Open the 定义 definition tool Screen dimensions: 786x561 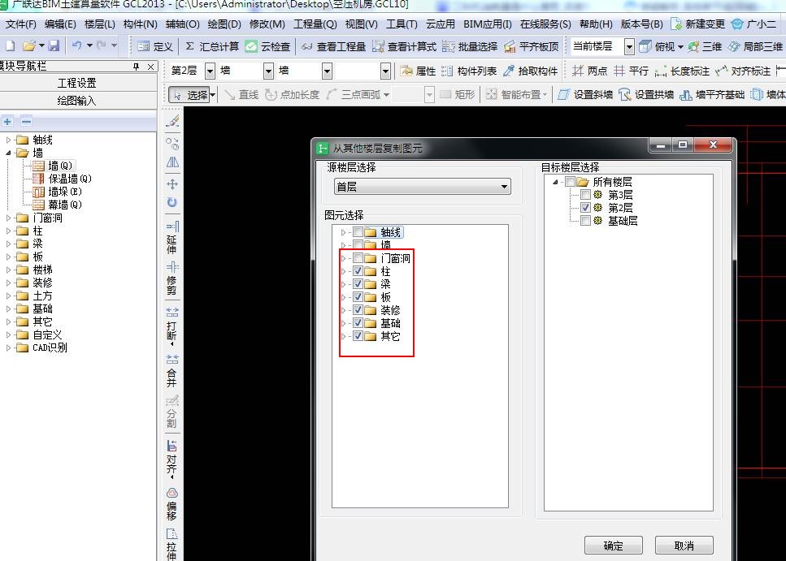[155, 46]
